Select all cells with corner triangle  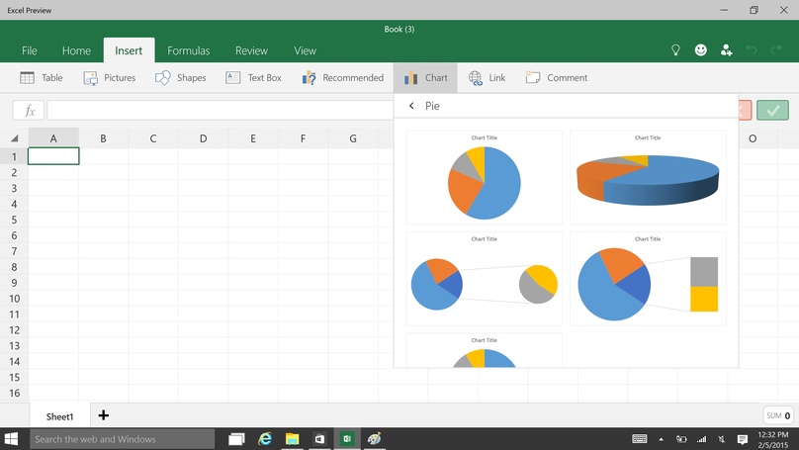pyautogui.click(x=14, y=138)
